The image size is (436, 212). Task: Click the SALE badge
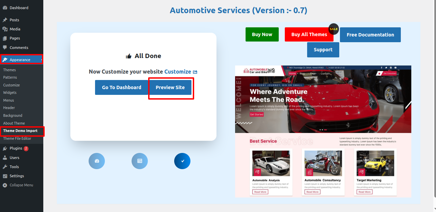[x=334, y=29]
